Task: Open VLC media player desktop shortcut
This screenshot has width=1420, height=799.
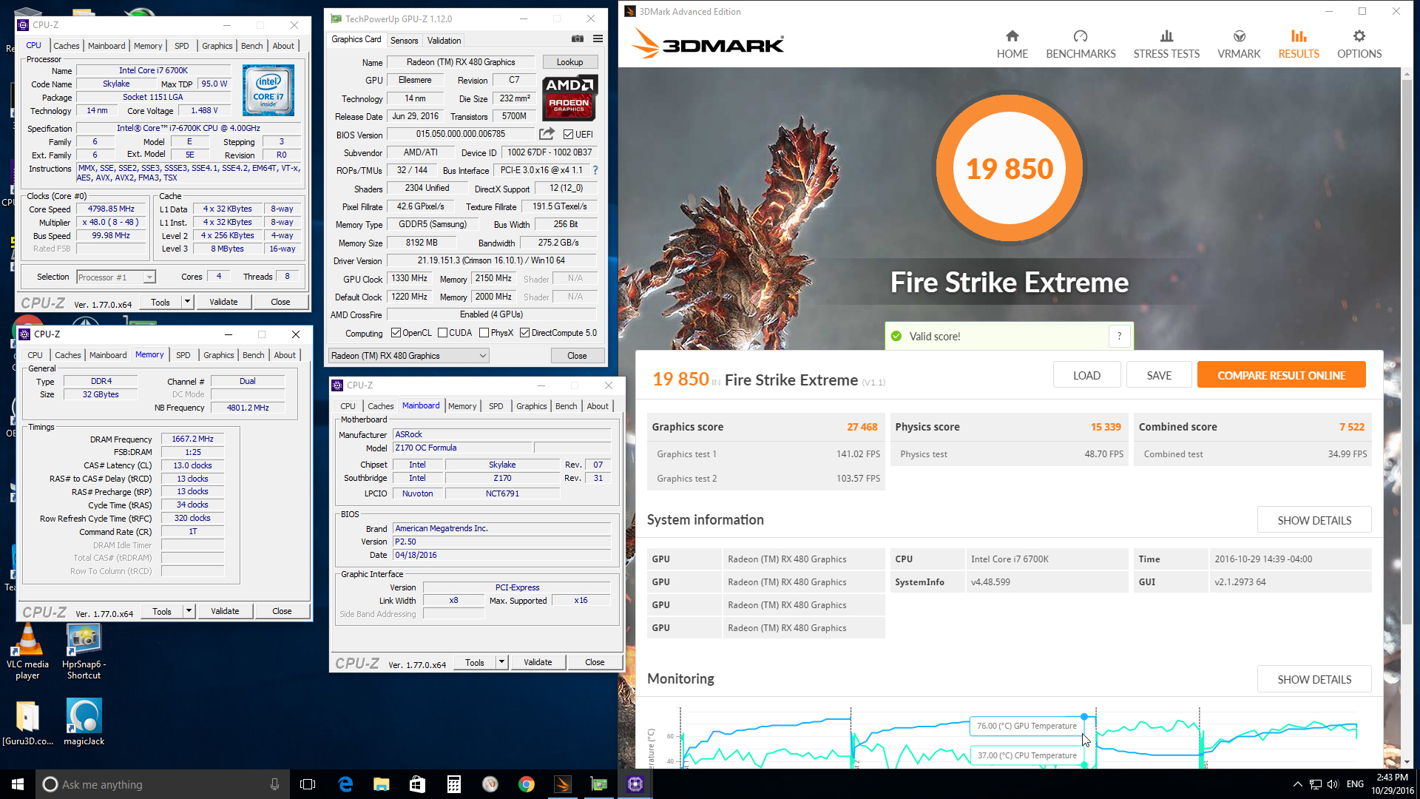Action: 27,651
